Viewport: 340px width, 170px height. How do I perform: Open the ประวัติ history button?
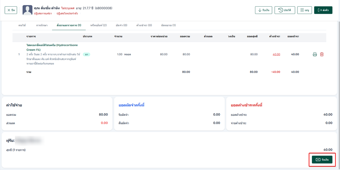(x=285, y=10)
